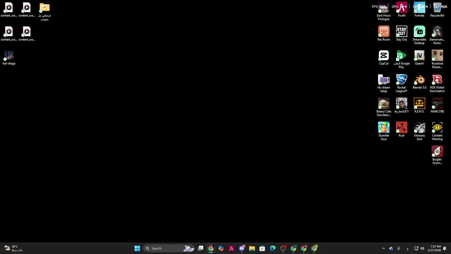Image resolution: width=451 pixels, height=254 pixels.
Task: Open Copilot from the taskbar
Action: coord(221,248)
